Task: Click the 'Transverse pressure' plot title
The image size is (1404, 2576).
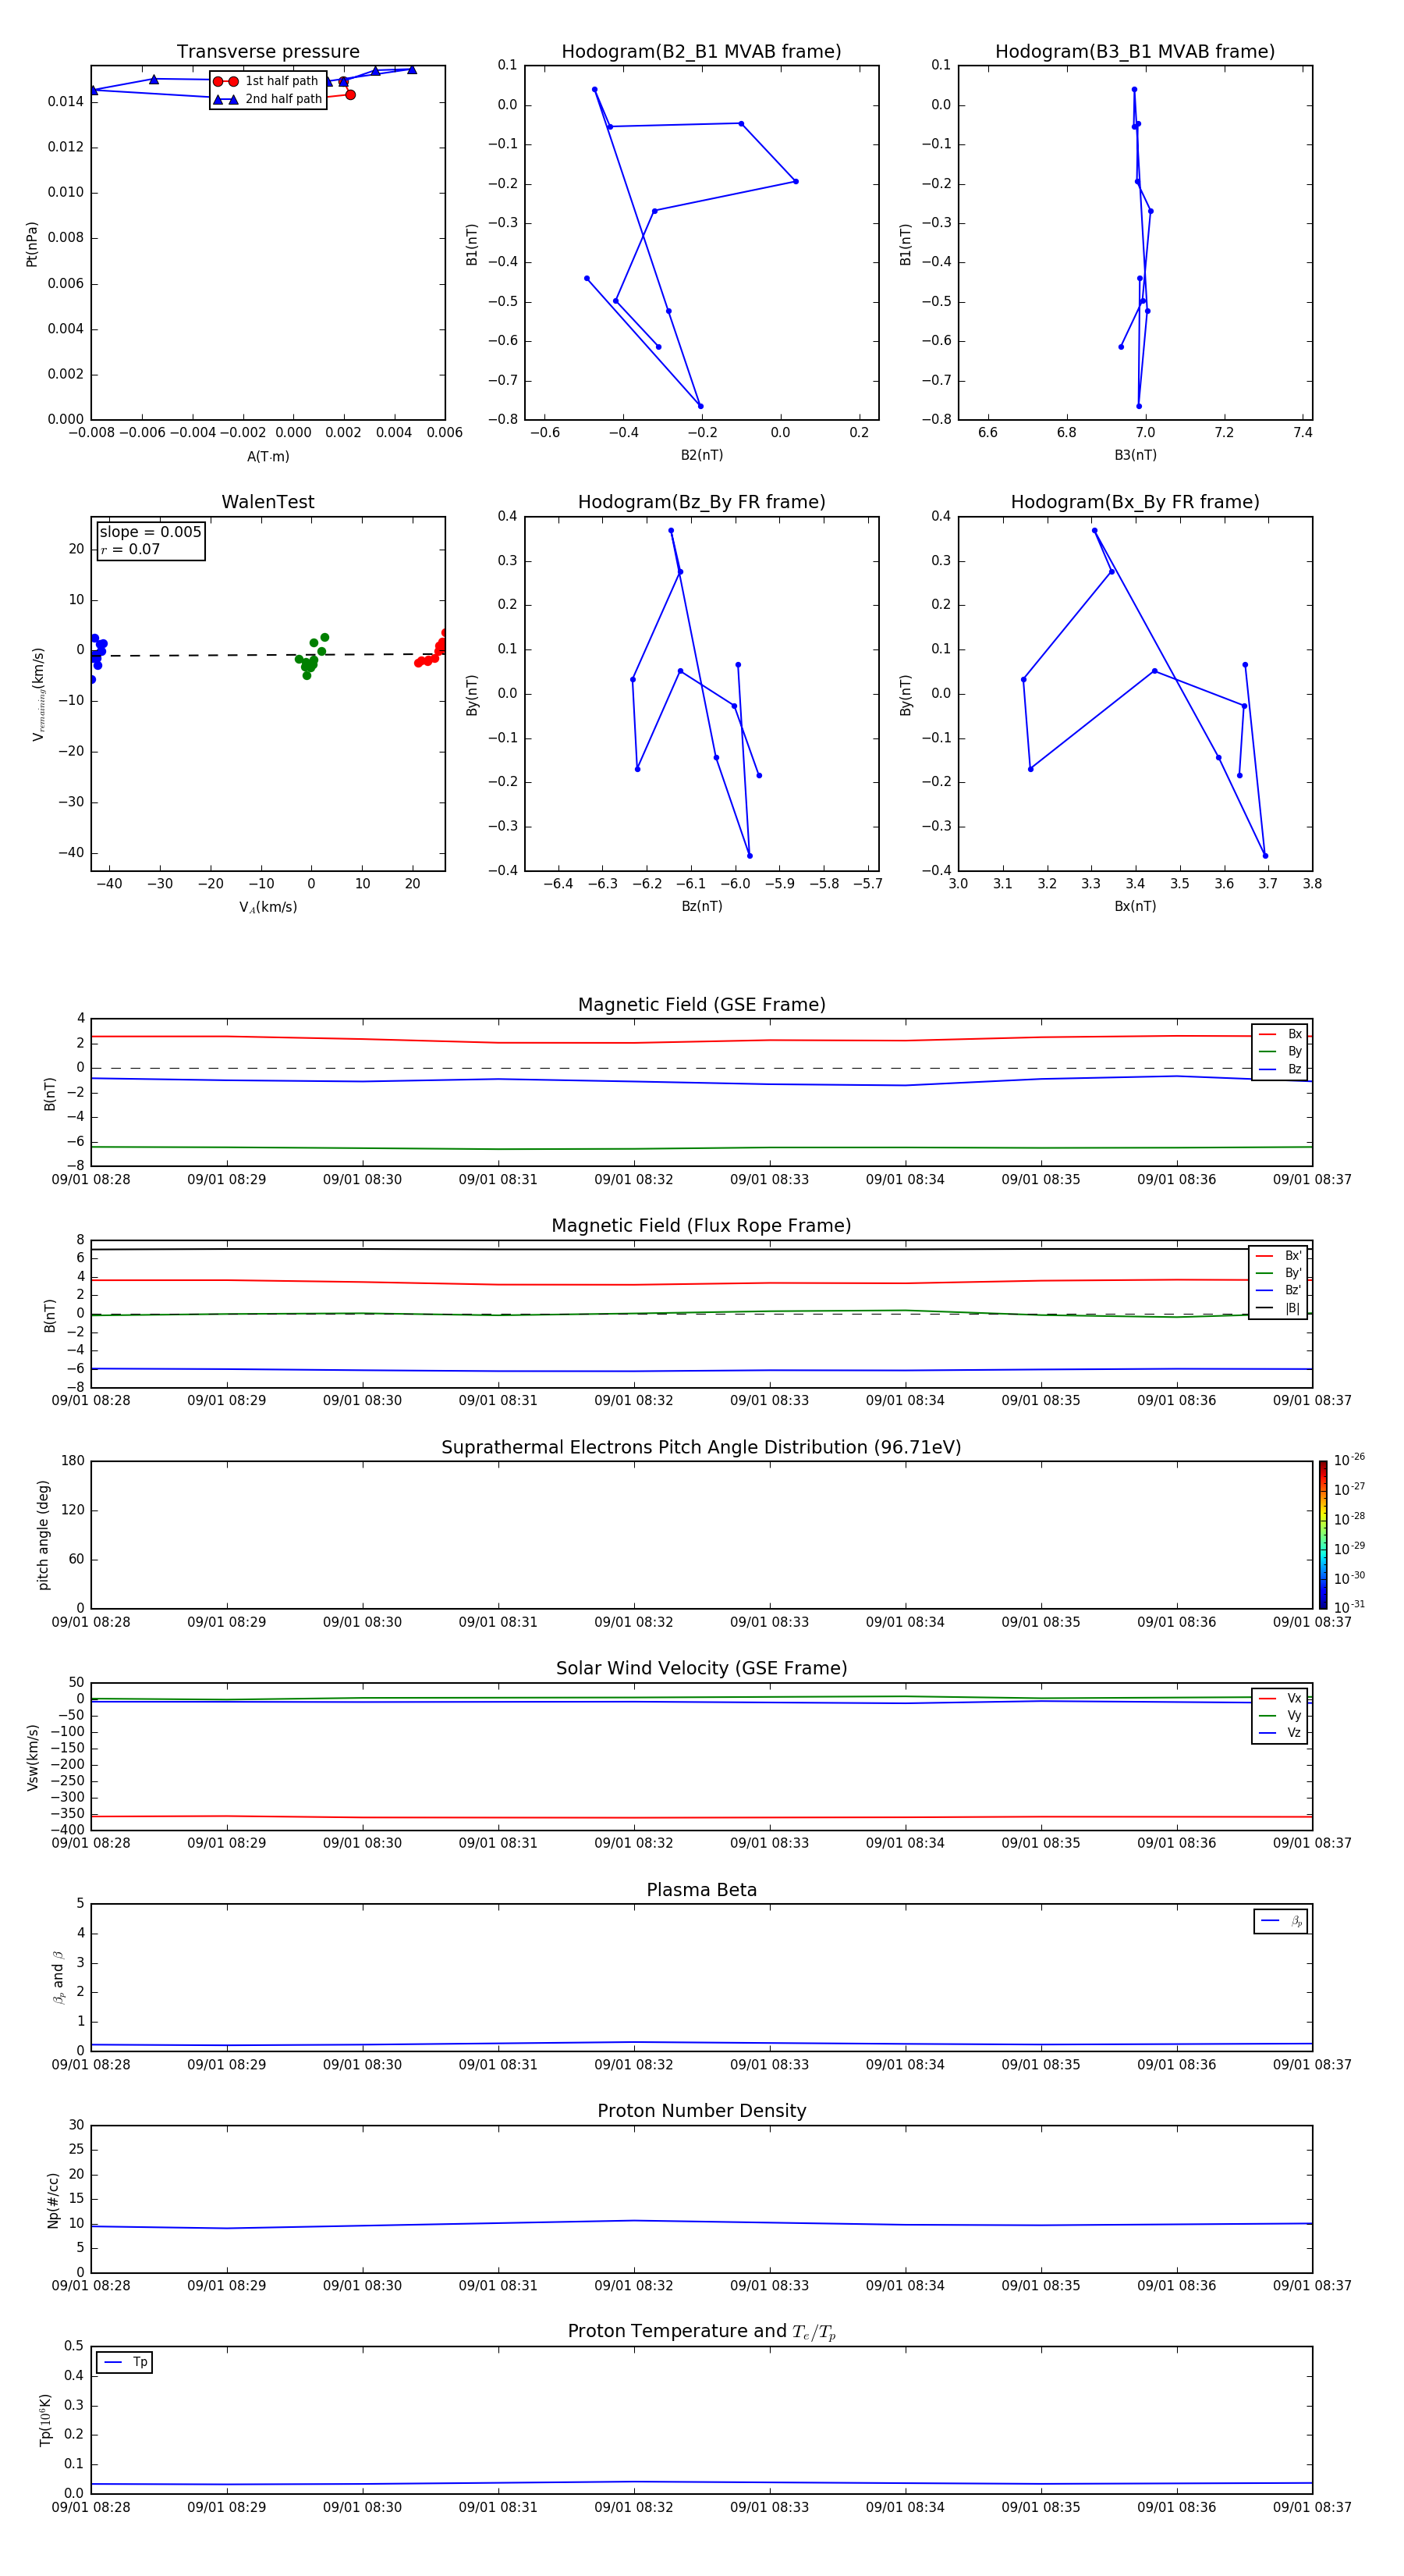Action: [x=268, y=52]
